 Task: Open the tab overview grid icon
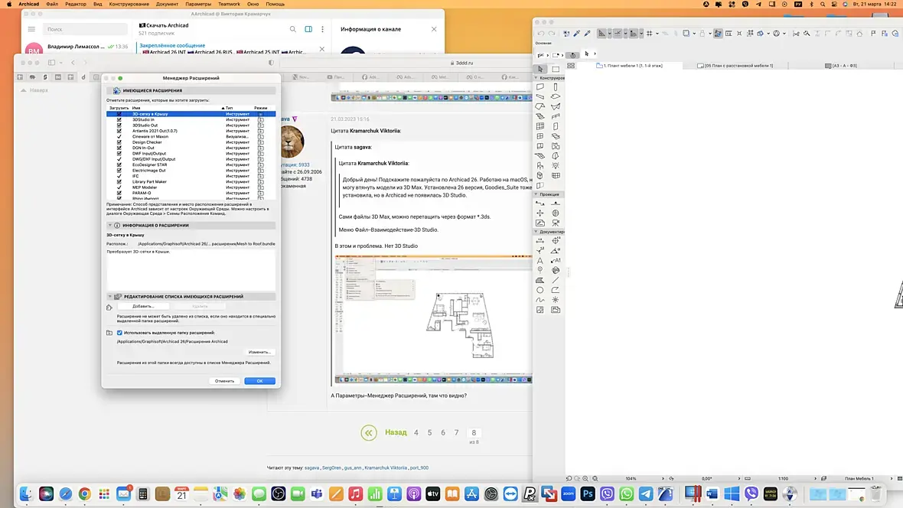click(571, 66)
